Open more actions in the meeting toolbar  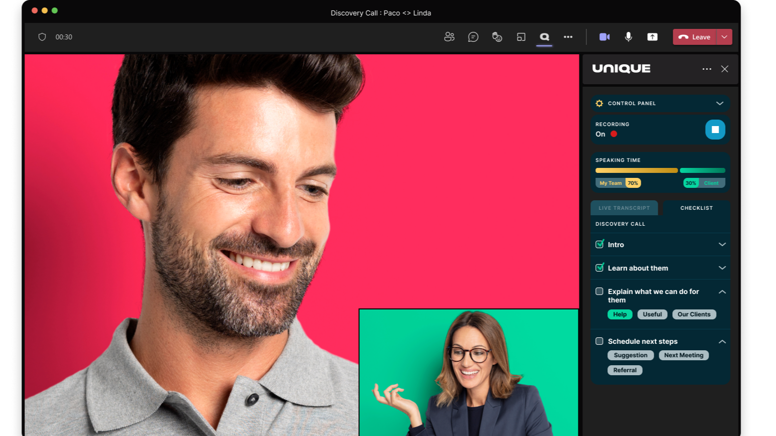coord(568,37)
